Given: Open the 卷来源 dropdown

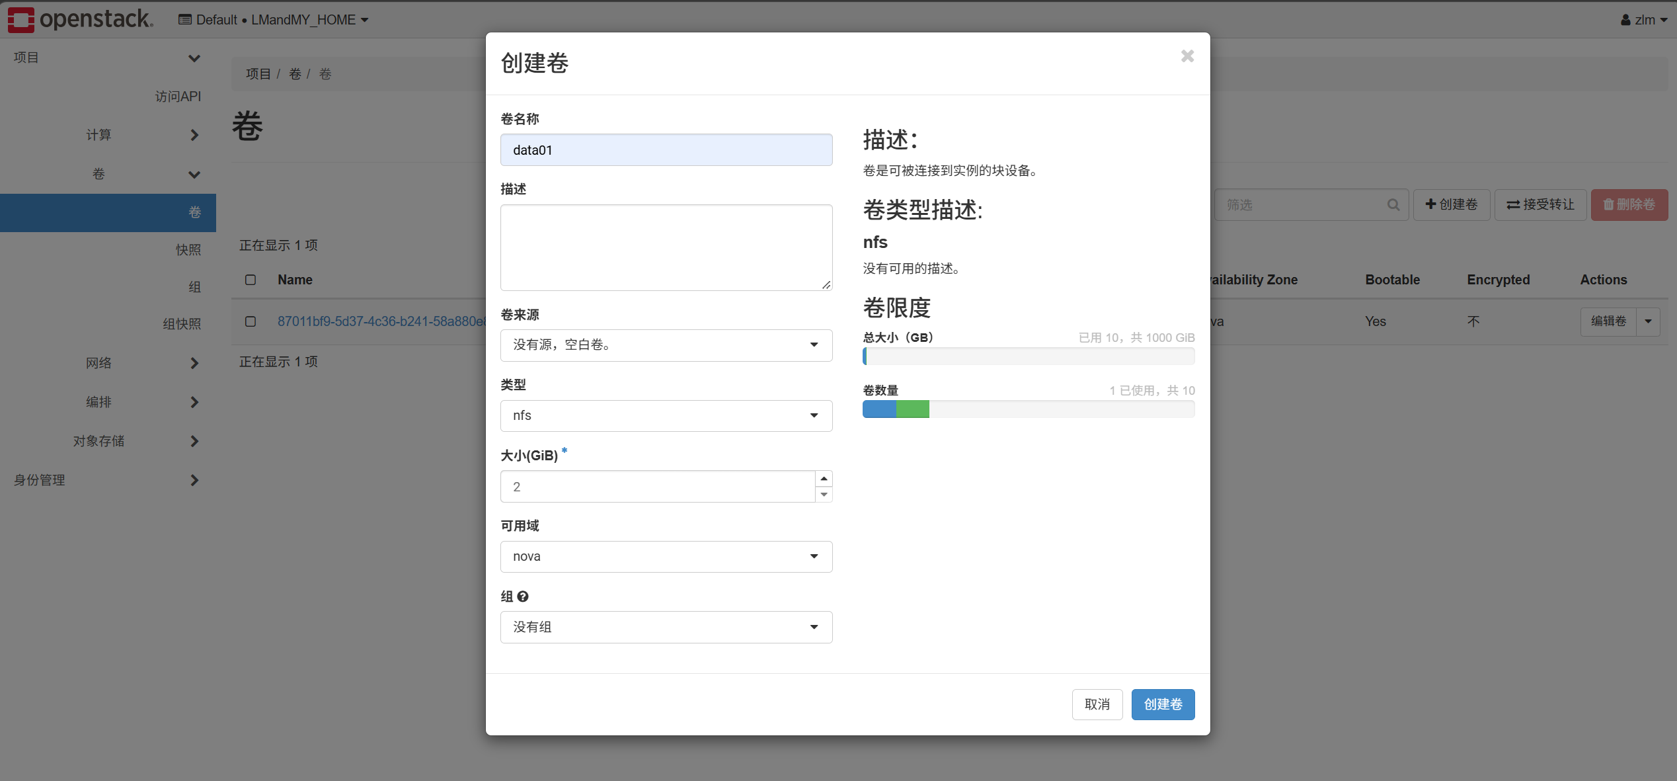Looking at the screenshot, I should (x=666, y=345).
